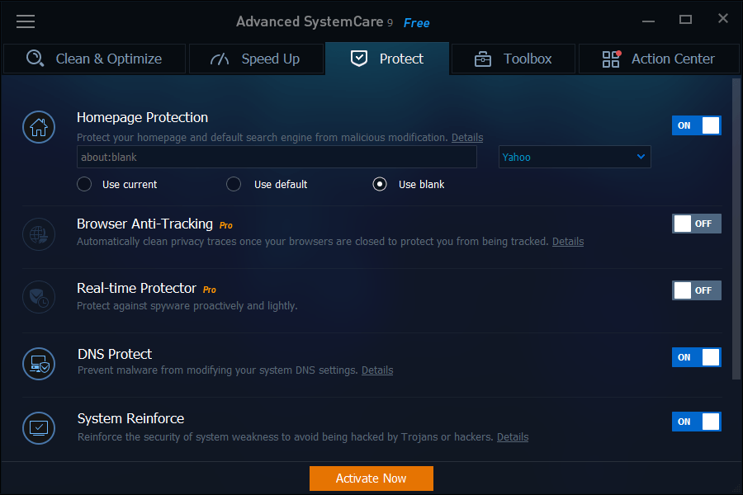This screenshot has height=495, width=743.
Task: Click the Free edition label
Action: coord(417,23)
